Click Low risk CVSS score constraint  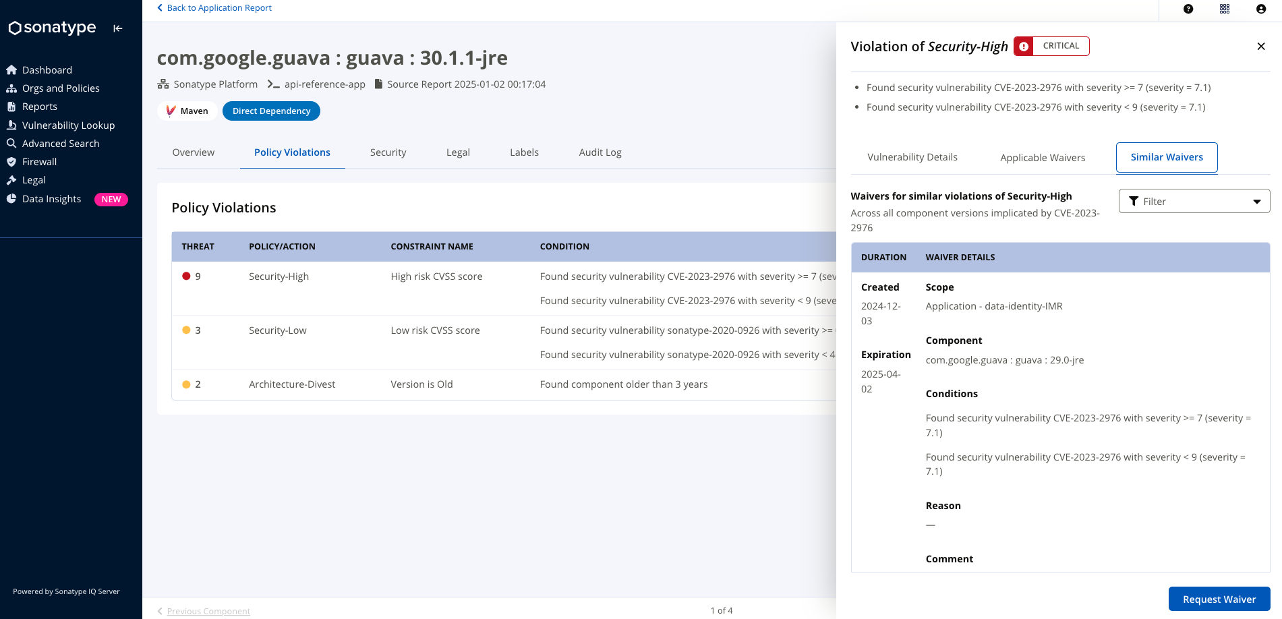(x=435, y=330)
